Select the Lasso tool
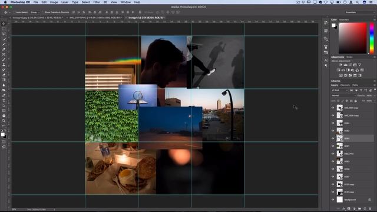 pyautogui.click(x=4, y=34)
